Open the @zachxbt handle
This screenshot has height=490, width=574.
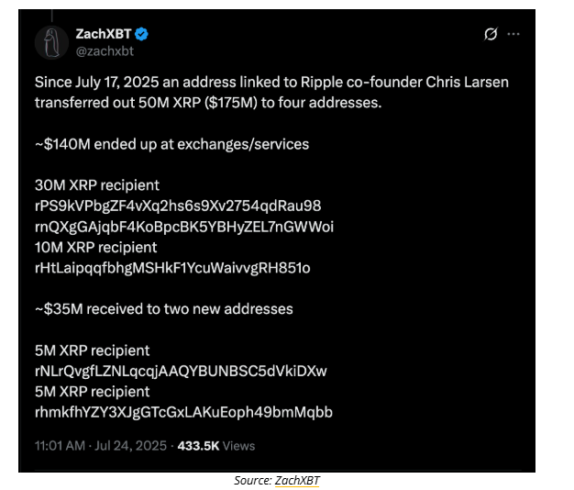tap(104, 50)
